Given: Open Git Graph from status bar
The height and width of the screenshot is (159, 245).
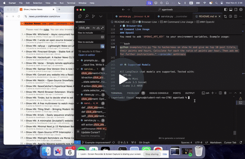Looking at the screenshot, I should [144, 142].
